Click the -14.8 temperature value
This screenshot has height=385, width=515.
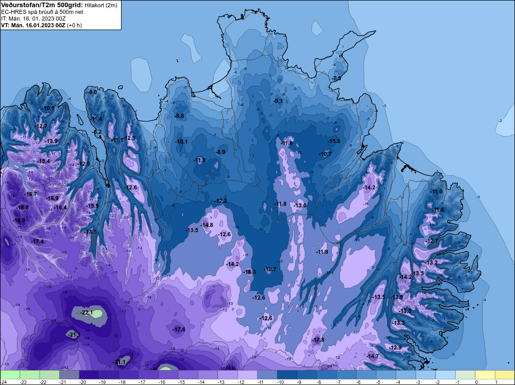point(207,225)
